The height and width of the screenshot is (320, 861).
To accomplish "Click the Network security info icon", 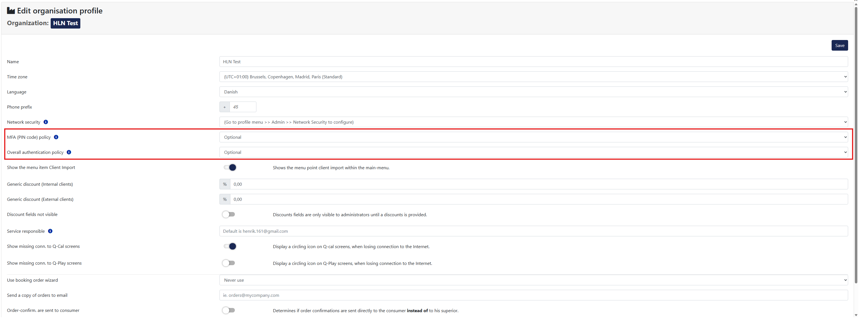I will tap(46, 122).
